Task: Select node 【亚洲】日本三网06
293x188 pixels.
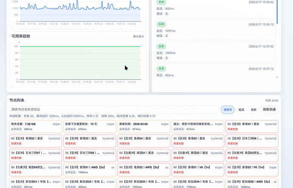Action: 252,141
